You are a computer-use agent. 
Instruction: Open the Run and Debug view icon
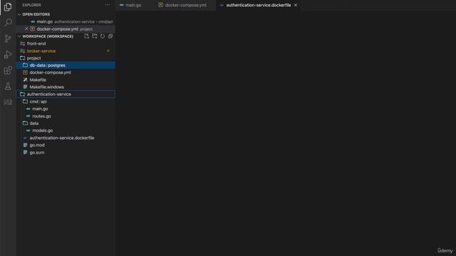[8, 55]
